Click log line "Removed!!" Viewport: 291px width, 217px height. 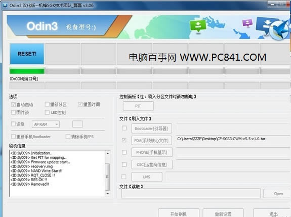coord(30,184)
